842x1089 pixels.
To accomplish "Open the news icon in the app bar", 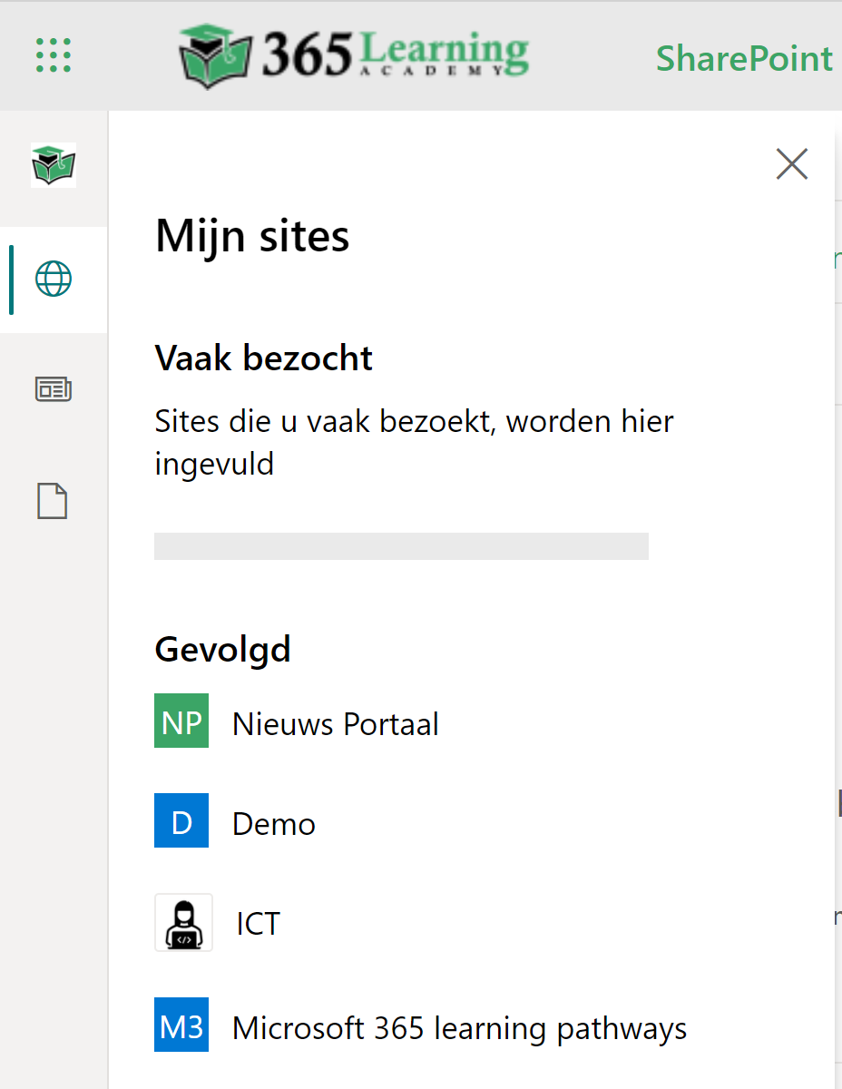I will click(54, 389).
